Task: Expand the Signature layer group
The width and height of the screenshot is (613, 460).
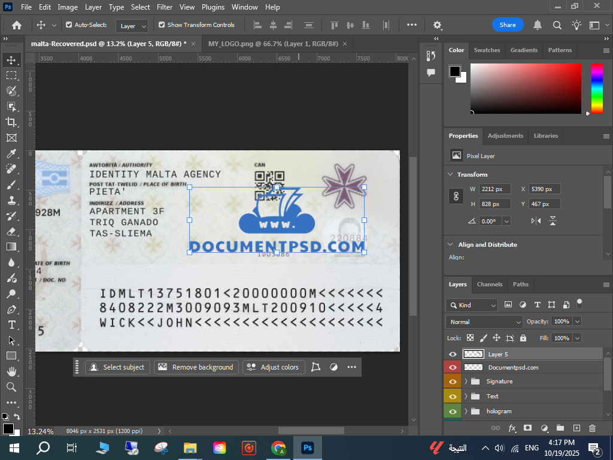Action: tap(466, 382)
